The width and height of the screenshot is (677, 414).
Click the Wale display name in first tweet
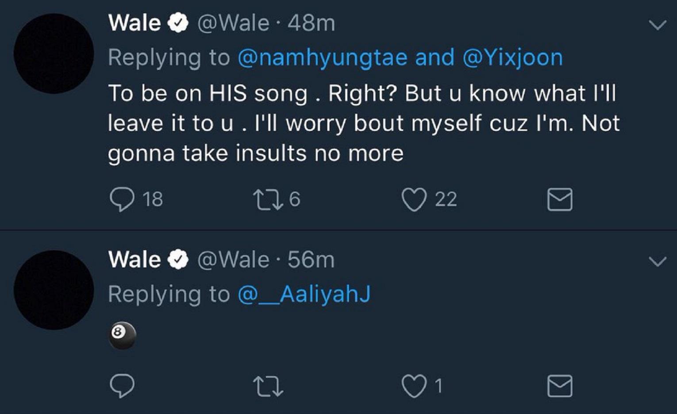135,23
